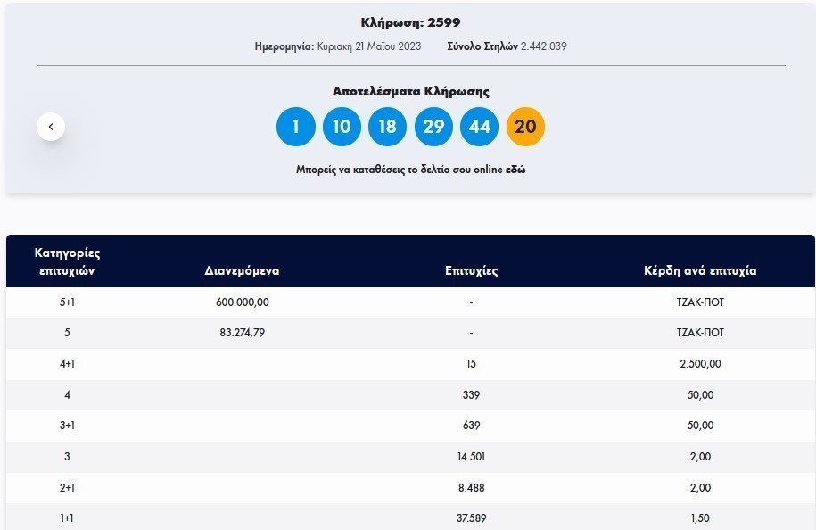
Task: Click the 2.500,00 winnings for 4+1
Action: (x=701, y=364)
